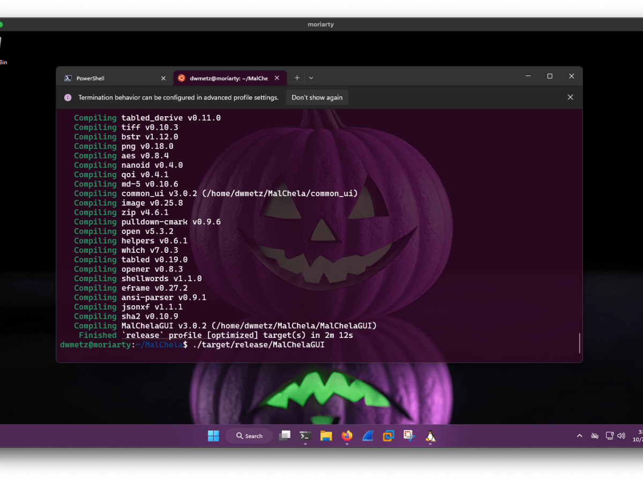Open a new terminal tab

[297, 78]
